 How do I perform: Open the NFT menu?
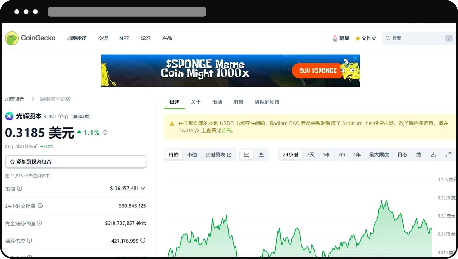[124, 38]
